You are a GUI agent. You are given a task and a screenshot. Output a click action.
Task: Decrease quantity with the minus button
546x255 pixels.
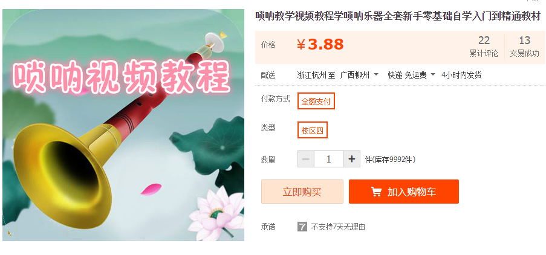[x=306, y=160]
